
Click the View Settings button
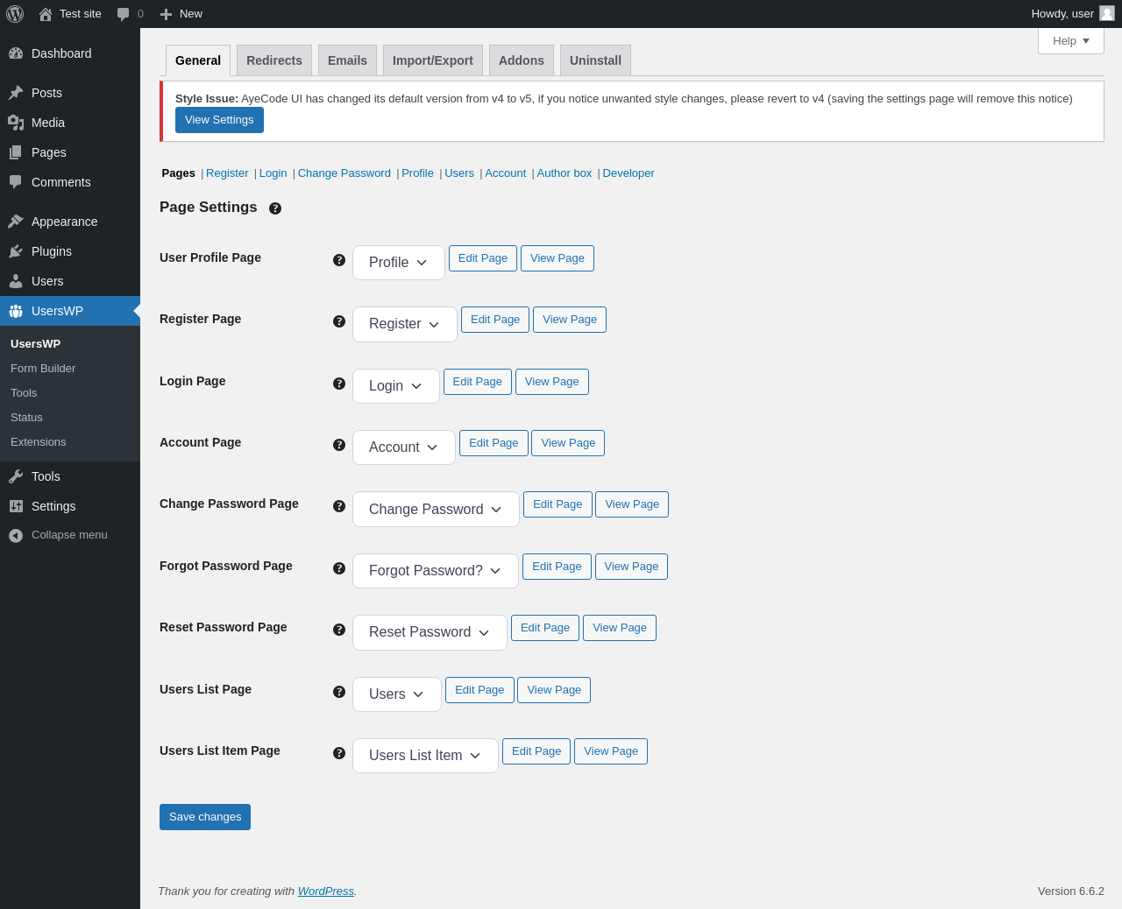tap(219, 120)
